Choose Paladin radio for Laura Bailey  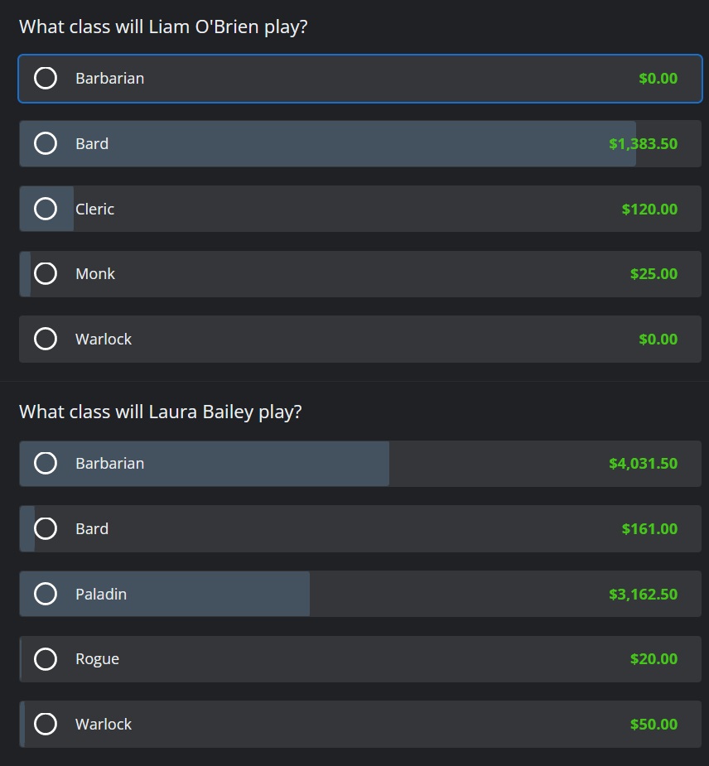point(46,594)
